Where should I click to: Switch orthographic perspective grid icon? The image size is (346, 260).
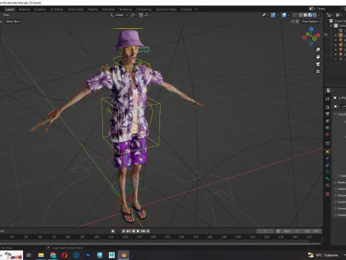[318, 71]
